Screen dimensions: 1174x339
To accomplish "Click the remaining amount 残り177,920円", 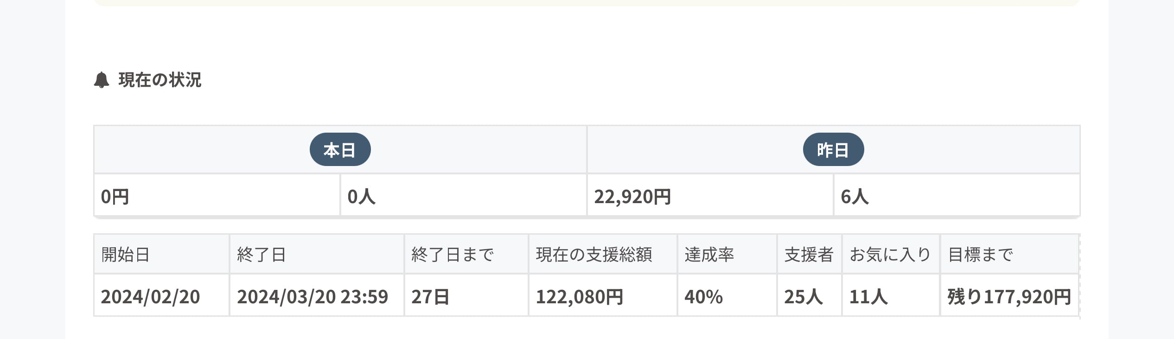I will pos(1009,297).
